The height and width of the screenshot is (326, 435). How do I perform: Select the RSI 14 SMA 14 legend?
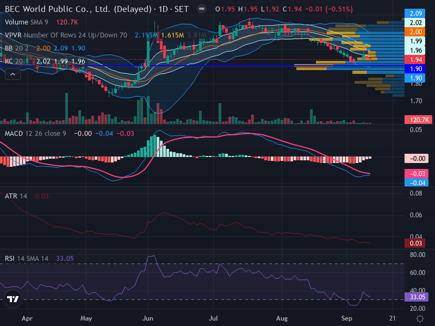pos(27,259)
